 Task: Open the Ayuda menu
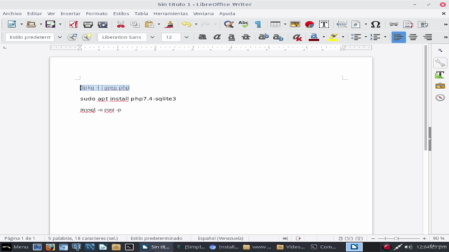pyautogui.click(x=227, y=13)
